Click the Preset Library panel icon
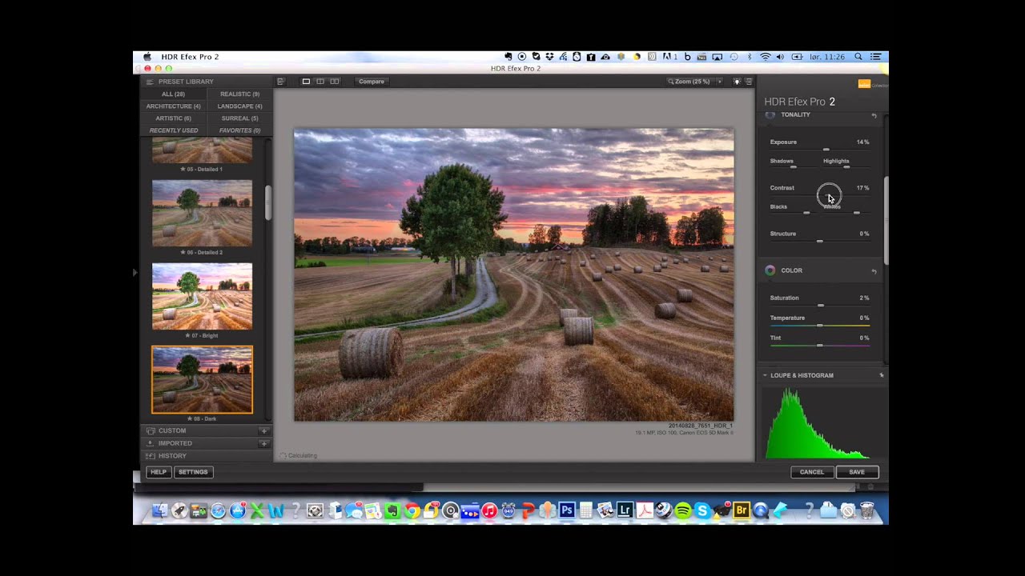 tap(149, 82)
